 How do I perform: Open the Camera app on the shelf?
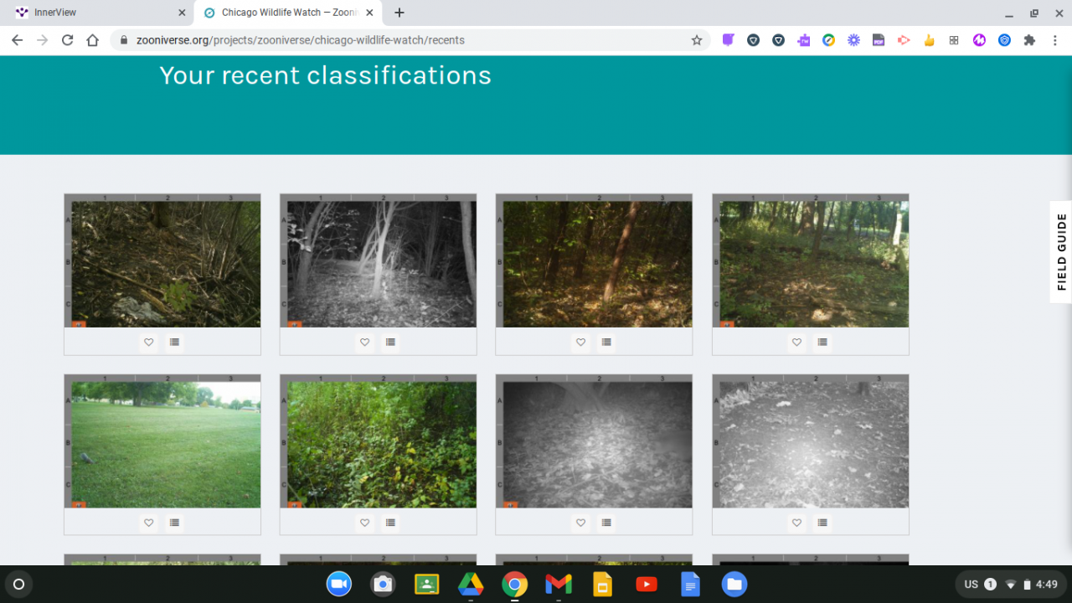click(x=383, y=584)
